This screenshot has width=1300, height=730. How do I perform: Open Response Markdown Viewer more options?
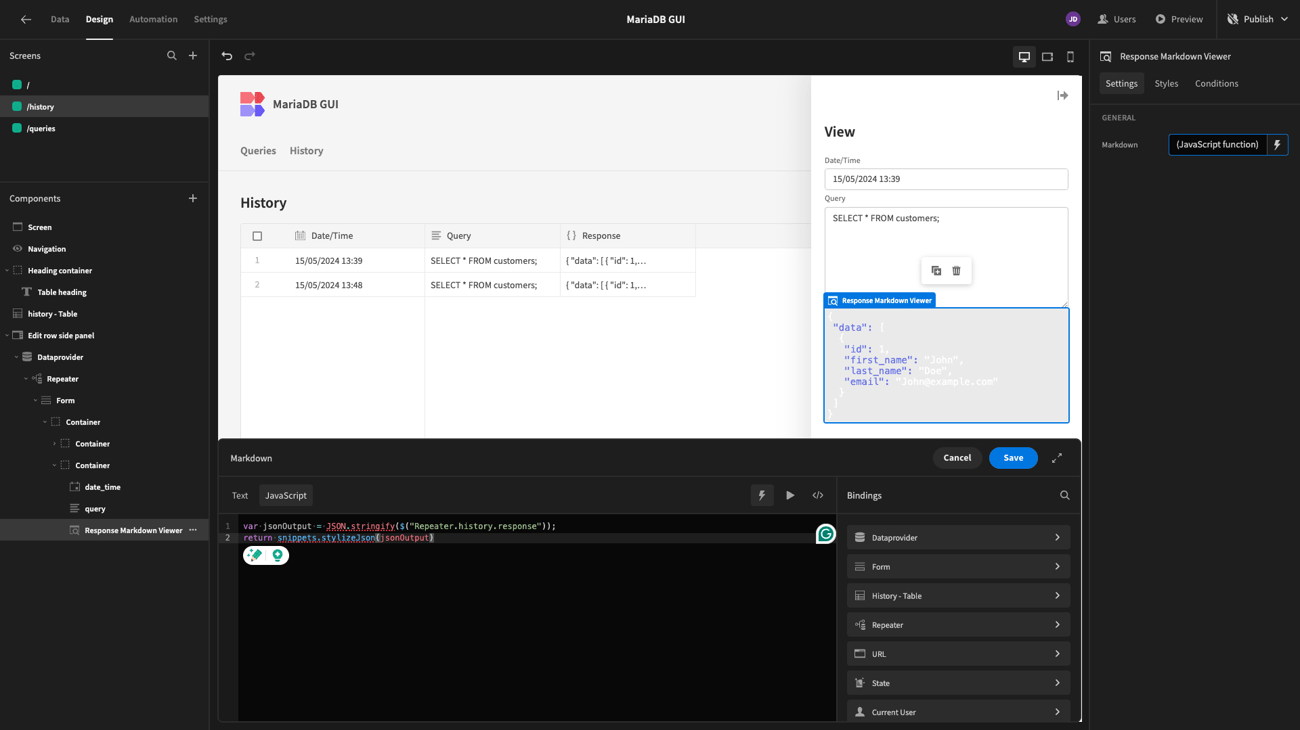point(194,530)
